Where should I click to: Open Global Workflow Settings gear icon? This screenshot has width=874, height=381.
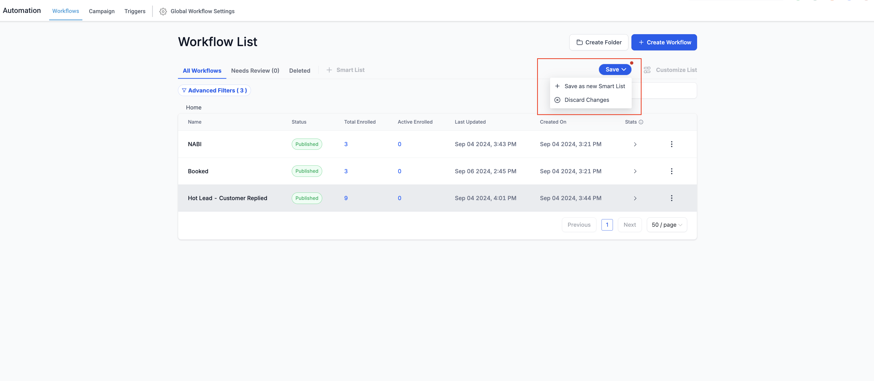(163, 11)
